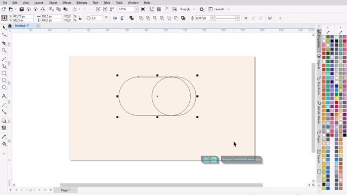Screen dimensions: 347x195
Task: Select the Interactive Fill tool
Action: click(4, 144)
